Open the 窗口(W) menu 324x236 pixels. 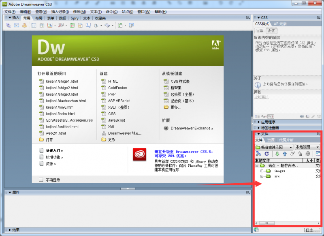pyautogui.click(x=144, y=12)
